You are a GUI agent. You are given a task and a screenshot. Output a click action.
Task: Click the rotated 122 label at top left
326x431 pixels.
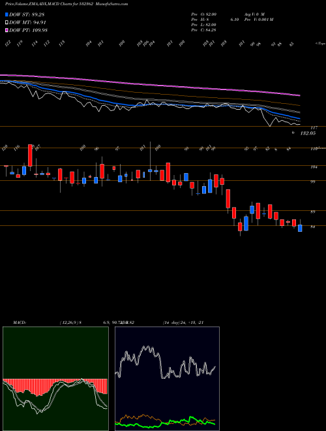[8, 43]
